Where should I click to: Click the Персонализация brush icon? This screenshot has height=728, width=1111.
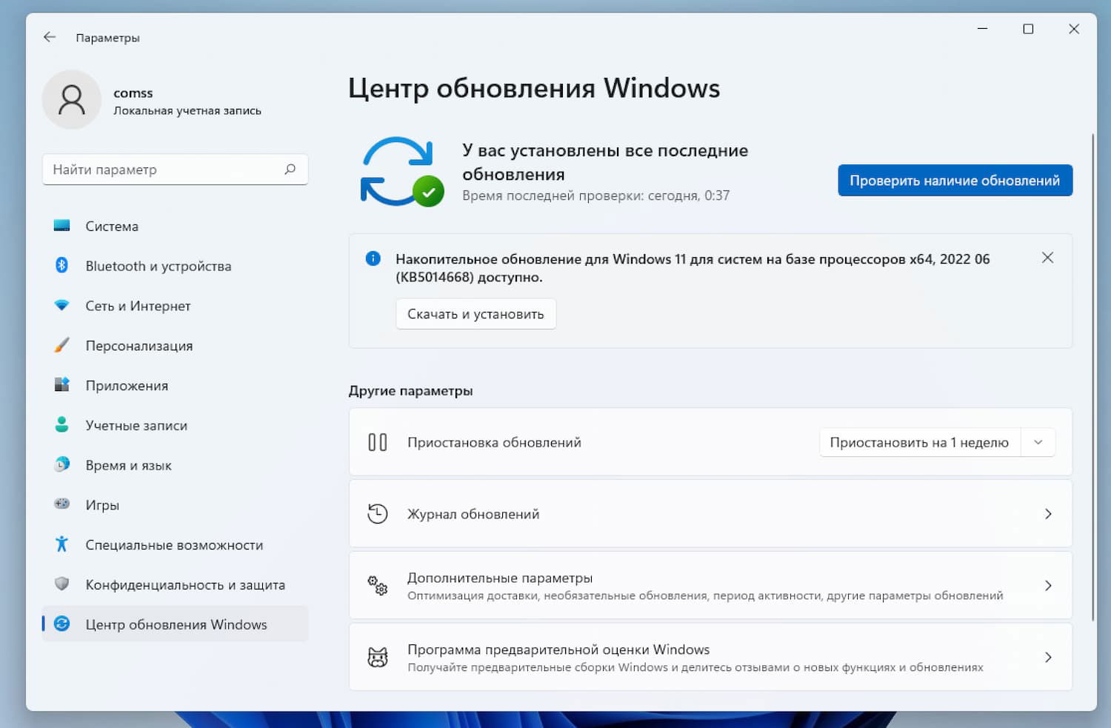(62, 346)
